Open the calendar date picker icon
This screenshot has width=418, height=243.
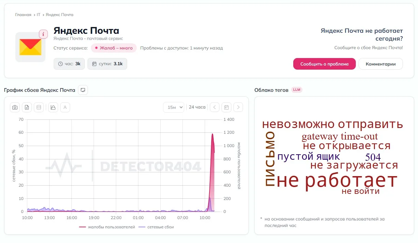(226, 107)
